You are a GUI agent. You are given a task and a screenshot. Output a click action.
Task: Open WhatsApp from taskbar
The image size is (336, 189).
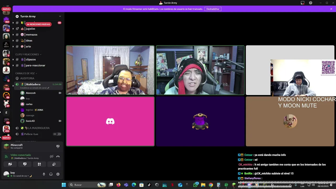[196, 185]
